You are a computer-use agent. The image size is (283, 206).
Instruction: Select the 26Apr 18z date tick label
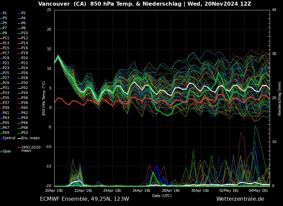coord(141,191)
